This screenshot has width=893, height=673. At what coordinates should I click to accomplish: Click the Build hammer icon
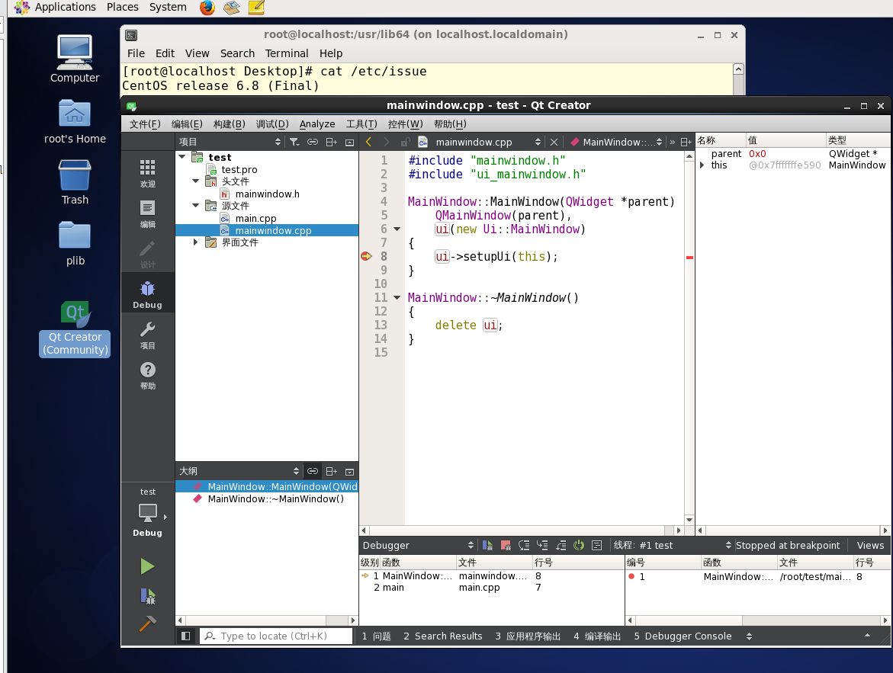pyautogui.click(x=147, y=624)
